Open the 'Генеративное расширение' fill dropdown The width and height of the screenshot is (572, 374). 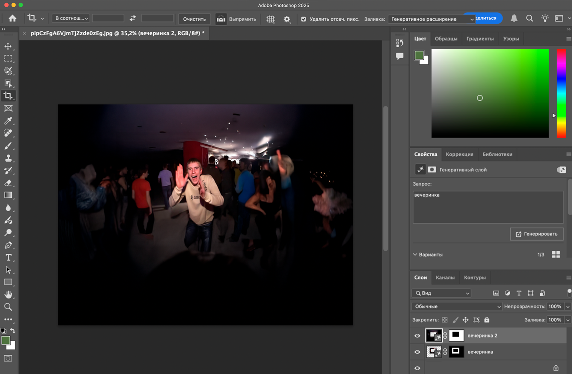tap(432, 19)
